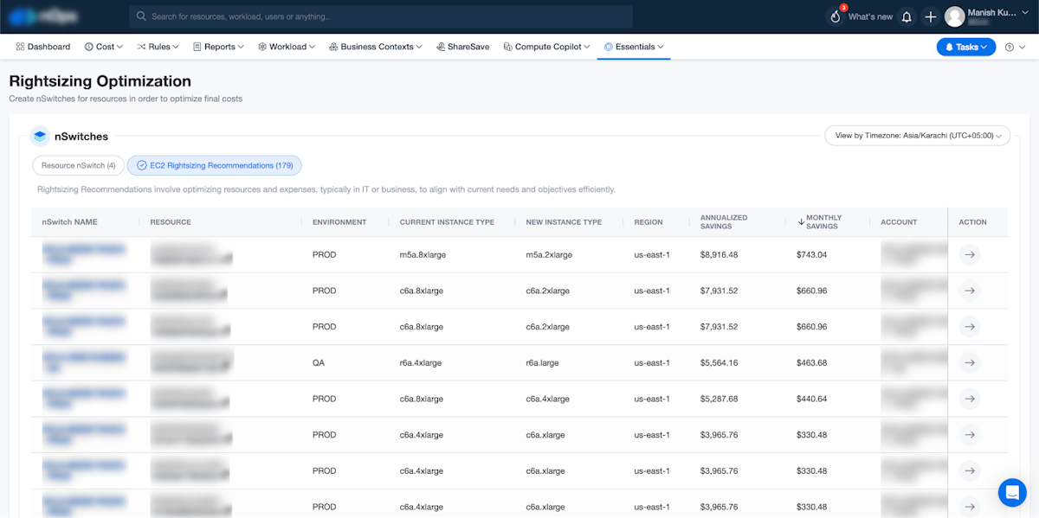Image resolution: width=1039 pixels, height=518 pixels.
Task: Open the Tasks dropdown button
Action: pos(966,48)
